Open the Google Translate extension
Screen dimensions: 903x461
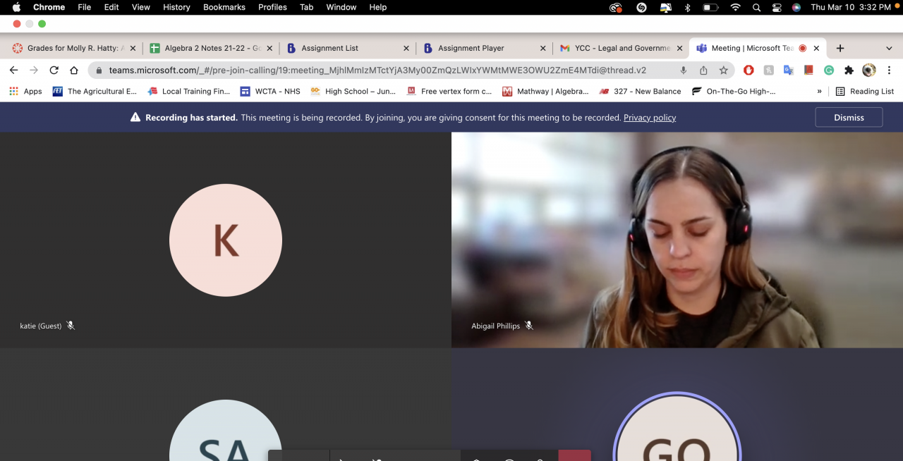click(x=789, y=70)
